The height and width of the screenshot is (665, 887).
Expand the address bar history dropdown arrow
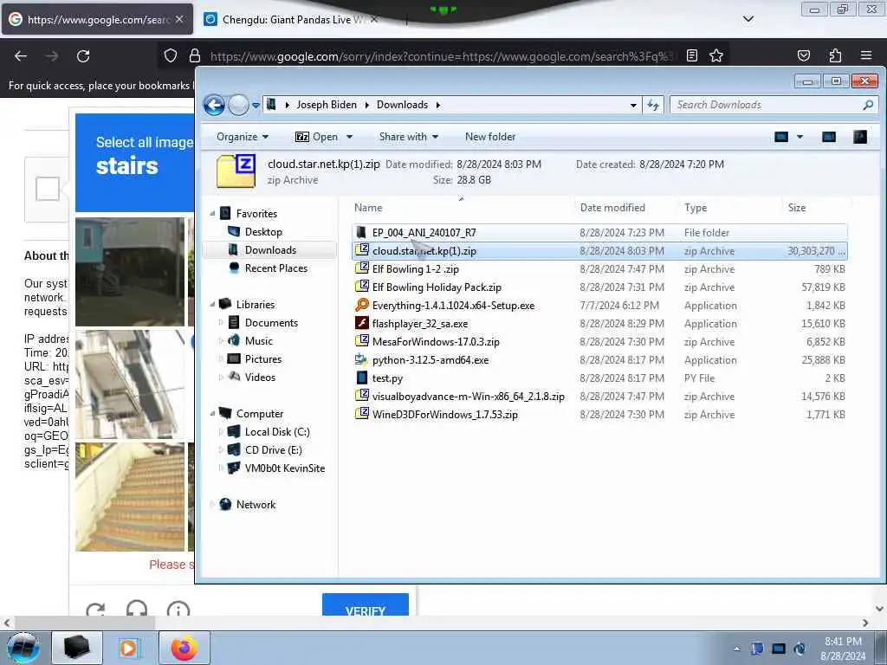point(633,105)
